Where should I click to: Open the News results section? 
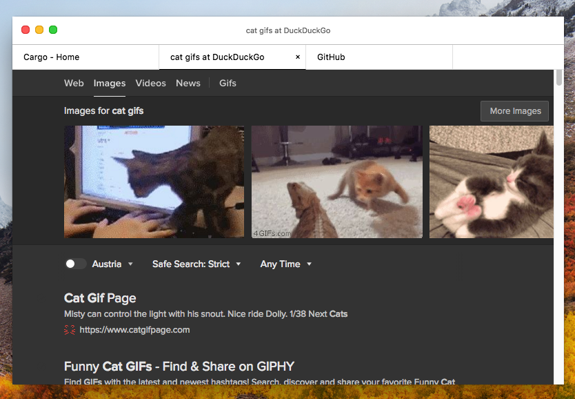click(188, 83)
